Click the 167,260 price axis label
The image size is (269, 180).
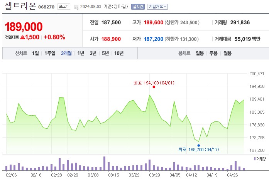pos(257,150)
